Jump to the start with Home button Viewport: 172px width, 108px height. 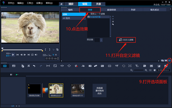click(17, 55)
